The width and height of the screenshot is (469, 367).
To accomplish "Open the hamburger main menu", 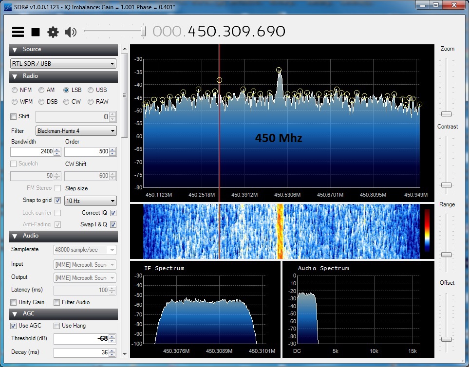I will click(x=18, y=32).
